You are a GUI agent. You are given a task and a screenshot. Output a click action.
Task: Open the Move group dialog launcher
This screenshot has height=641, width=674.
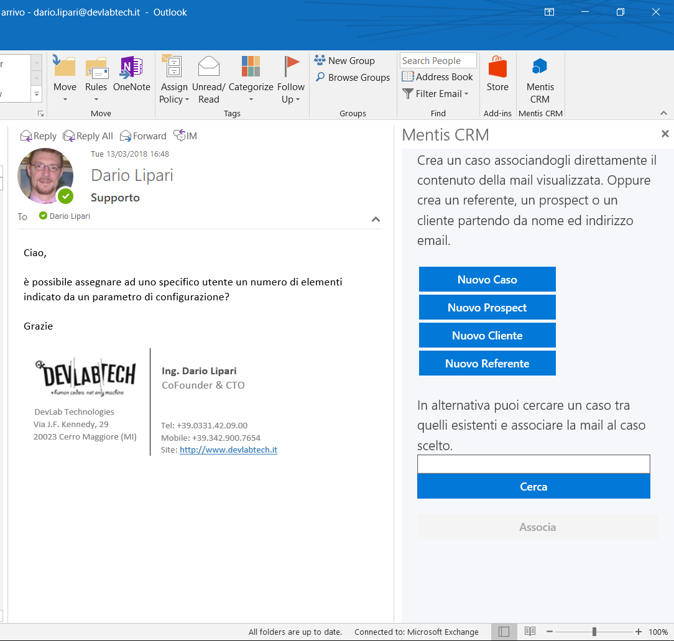[x=40, y=114]
